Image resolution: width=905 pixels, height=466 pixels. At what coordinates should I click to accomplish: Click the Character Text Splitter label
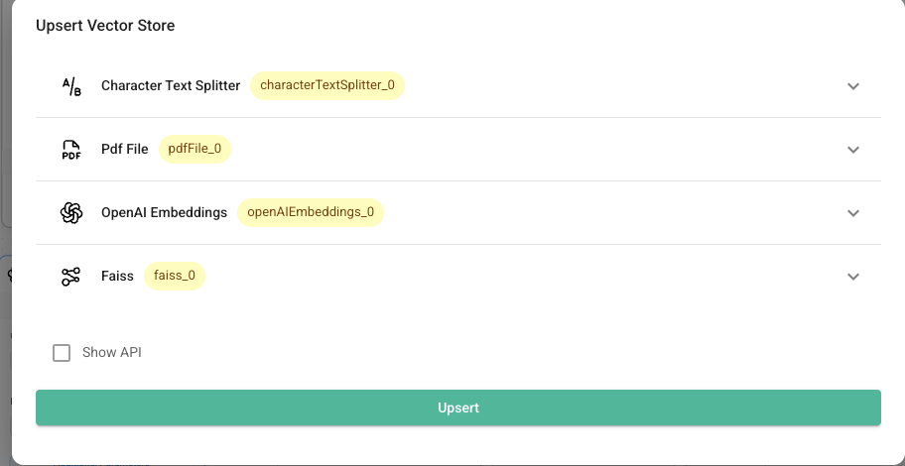point(171,86)
